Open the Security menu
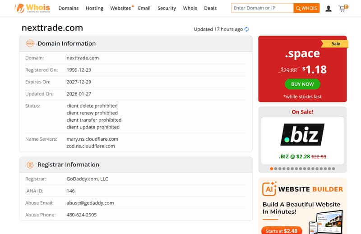The width and height of the screenshot is (361, 234). pyautogui.click(x=167, y=8)
